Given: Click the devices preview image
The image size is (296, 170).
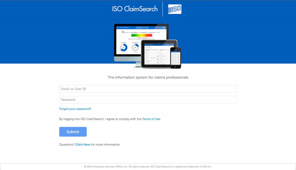Looking at the screenshot, I should click(148, 46).
